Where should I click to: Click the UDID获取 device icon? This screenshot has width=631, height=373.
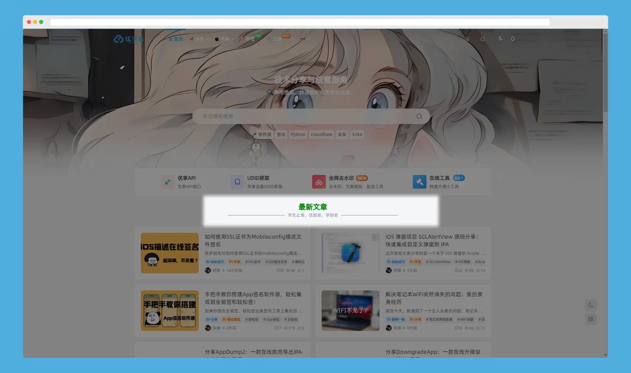pos(237,182)
